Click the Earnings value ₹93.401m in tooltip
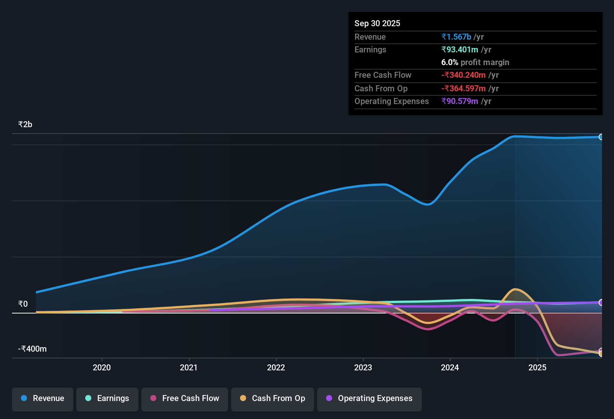The width and height of the screenshot is (614, 419). tap(460, 49)
